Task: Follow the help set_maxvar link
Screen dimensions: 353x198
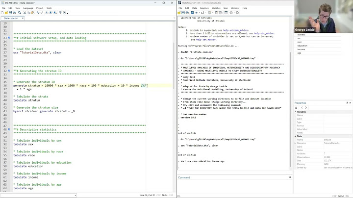Action: [x=205, y=40]
